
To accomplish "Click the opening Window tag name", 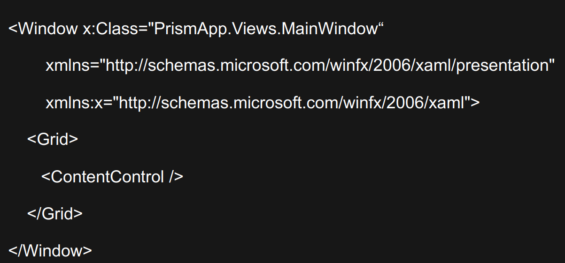I will (45, 29).
